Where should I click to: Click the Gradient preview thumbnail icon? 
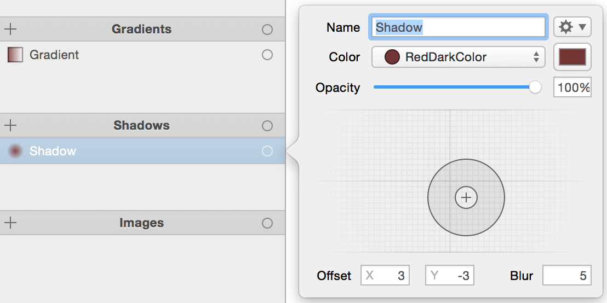pos(15,55)
